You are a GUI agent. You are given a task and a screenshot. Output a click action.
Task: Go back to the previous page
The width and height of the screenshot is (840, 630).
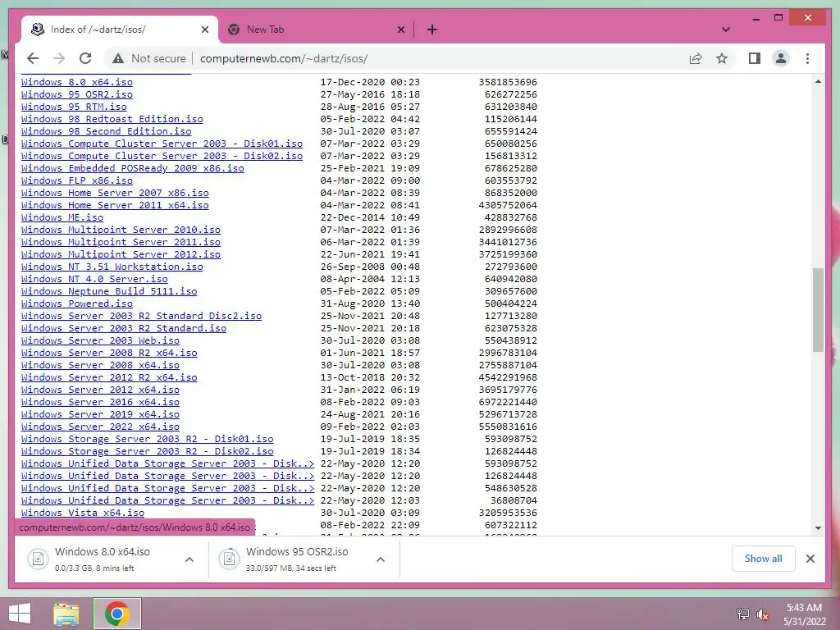33,58
